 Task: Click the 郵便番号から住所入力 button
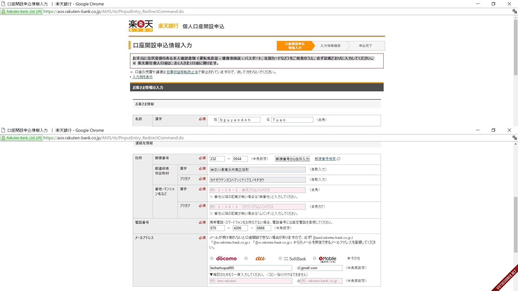click(292, 159)
